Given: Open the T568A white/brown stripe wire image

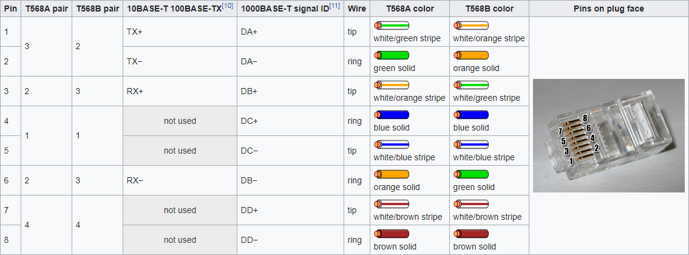Looking at the screenshot, I should (x=392, y=204).
